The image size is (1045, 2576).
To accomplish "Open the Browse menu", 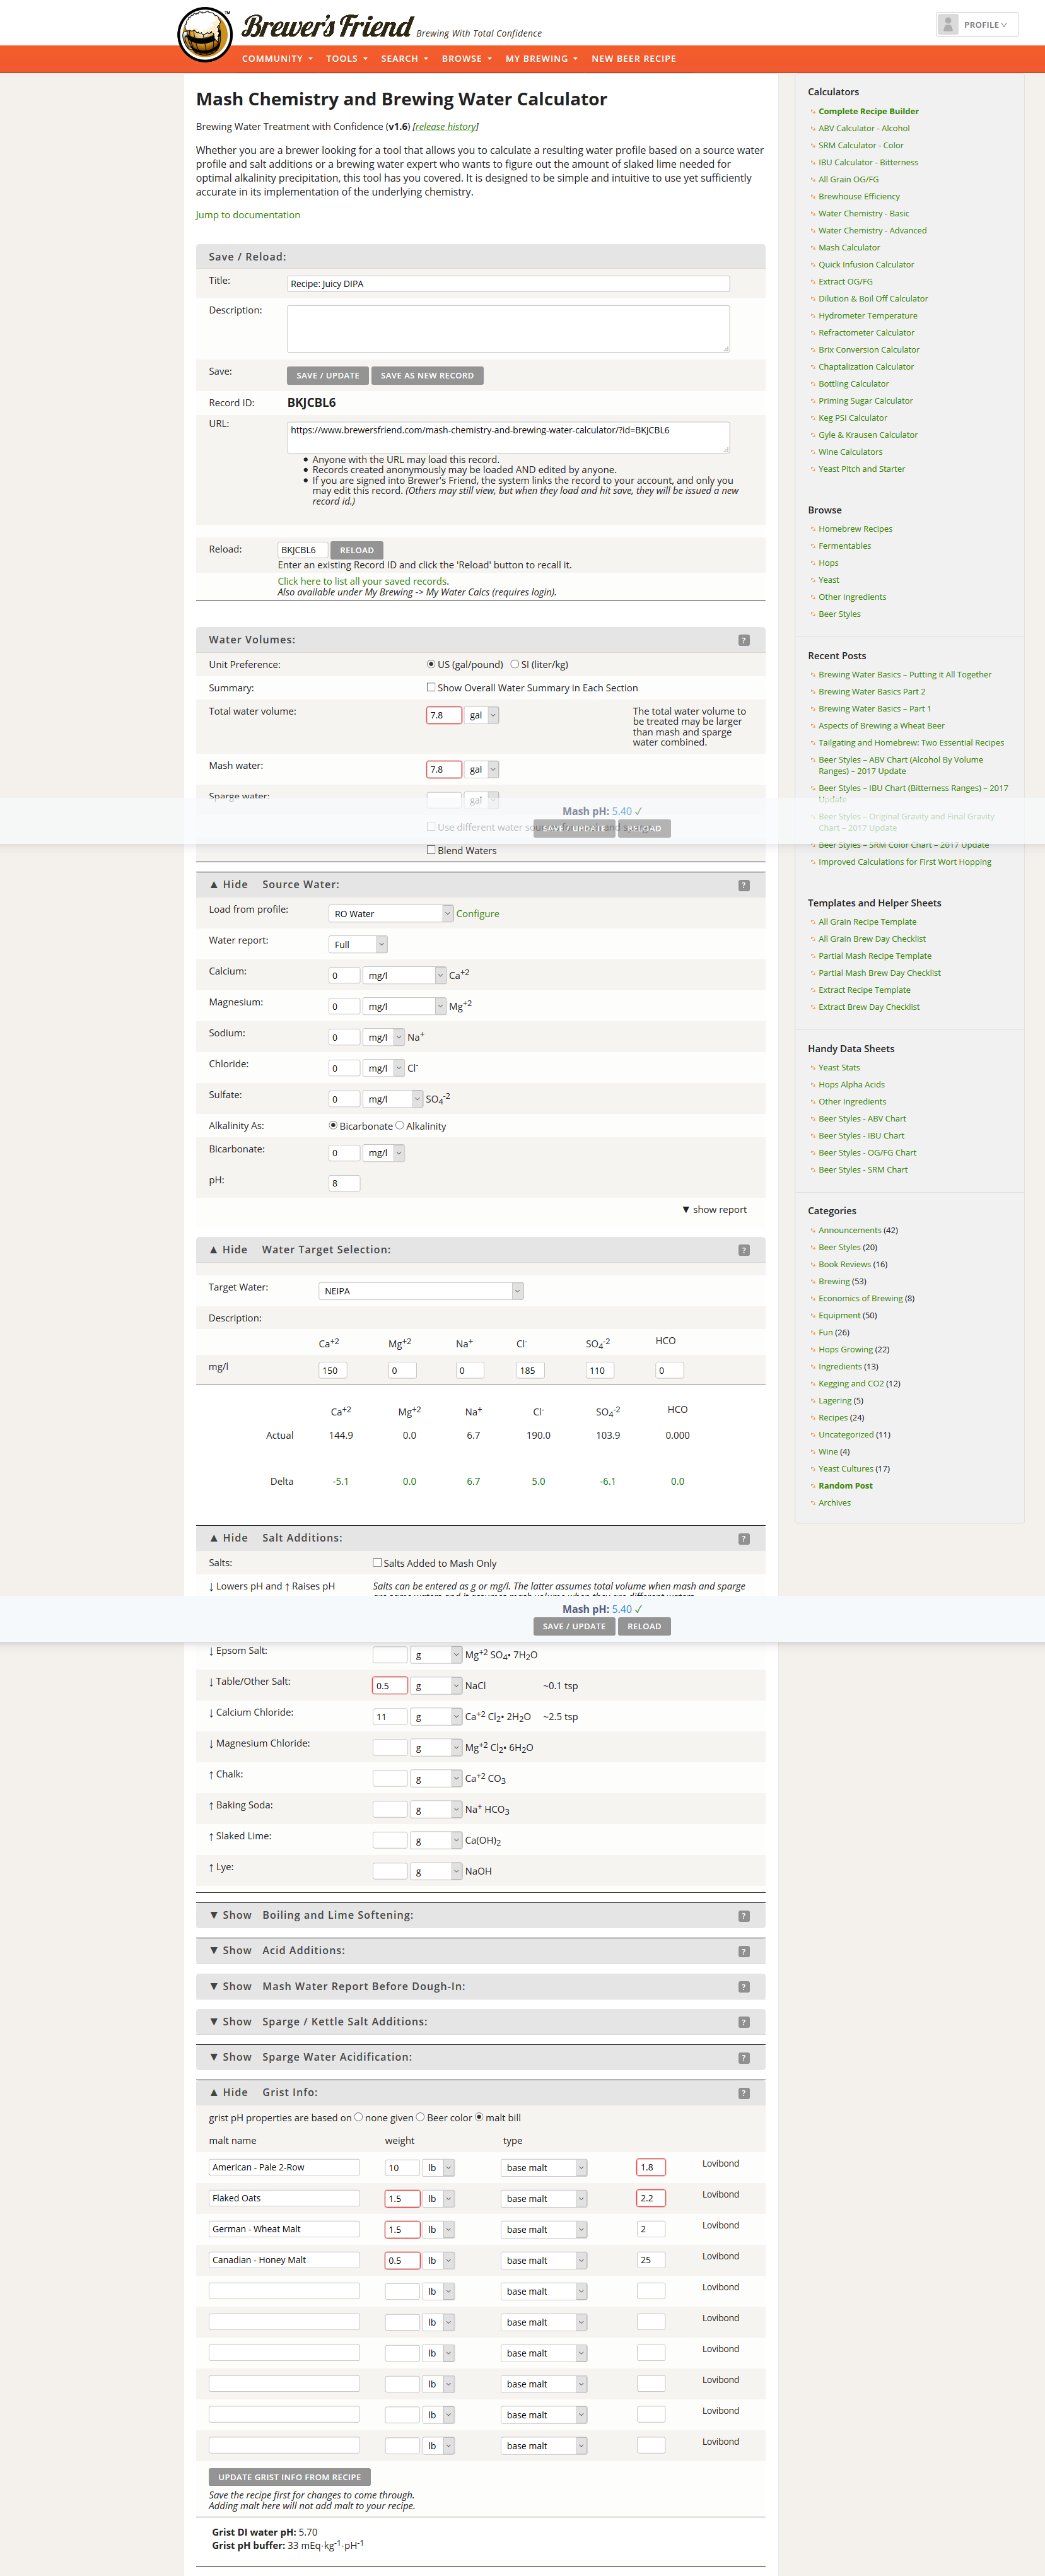I will 467,59.
